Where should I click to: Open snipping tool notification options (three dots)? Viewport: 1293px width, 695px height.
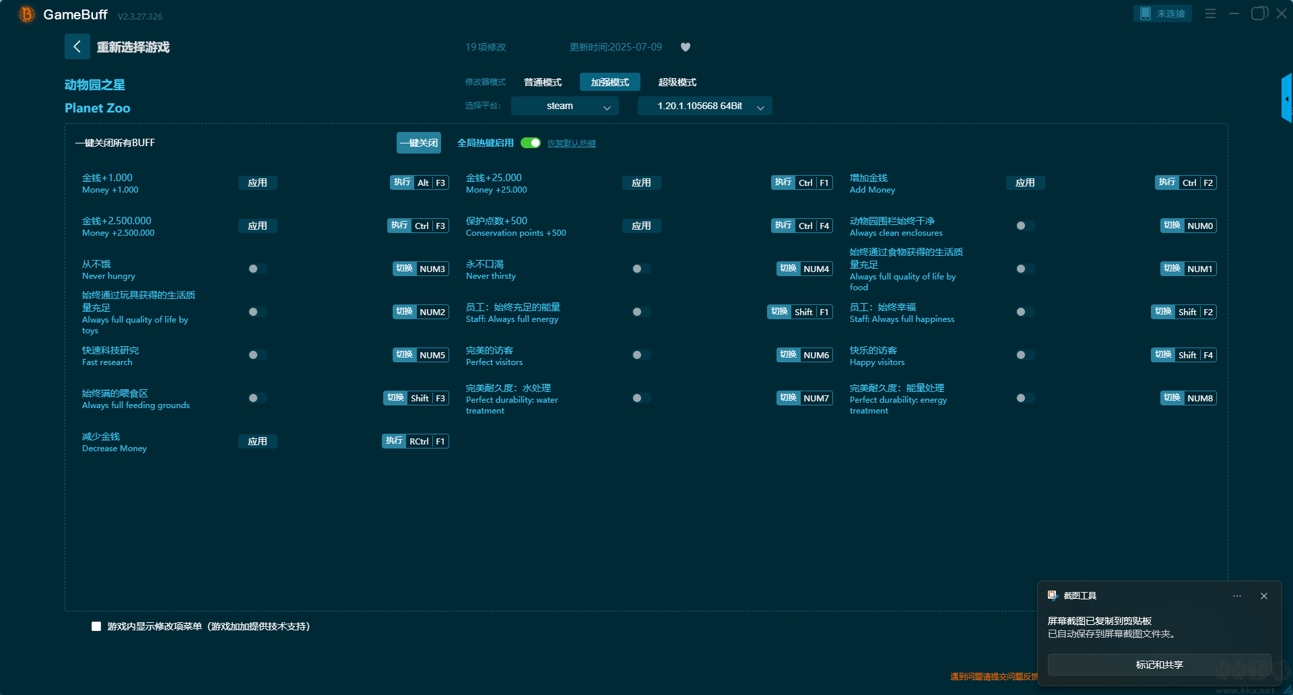coord(1237,596)
